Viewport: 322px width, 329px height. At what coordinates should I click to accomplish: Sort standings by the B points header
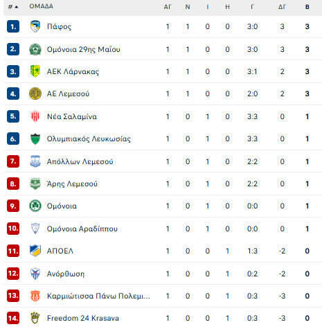pos(307,7)
